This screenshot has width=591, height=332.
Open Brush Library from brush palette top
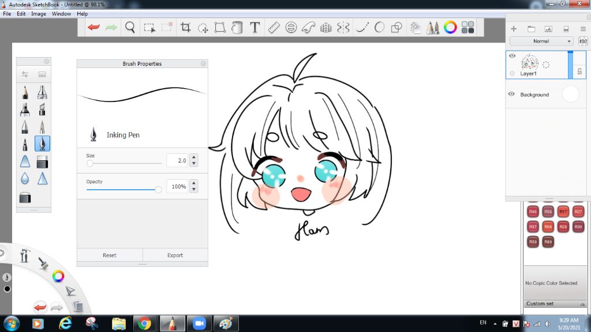click(x=42, y=74)
